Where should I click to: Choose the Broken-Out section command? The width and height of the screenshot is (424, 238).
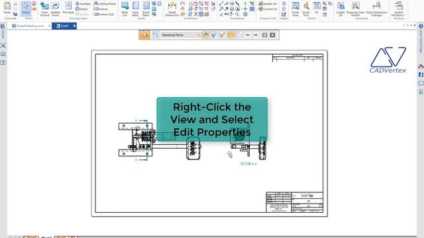[104, 14]
